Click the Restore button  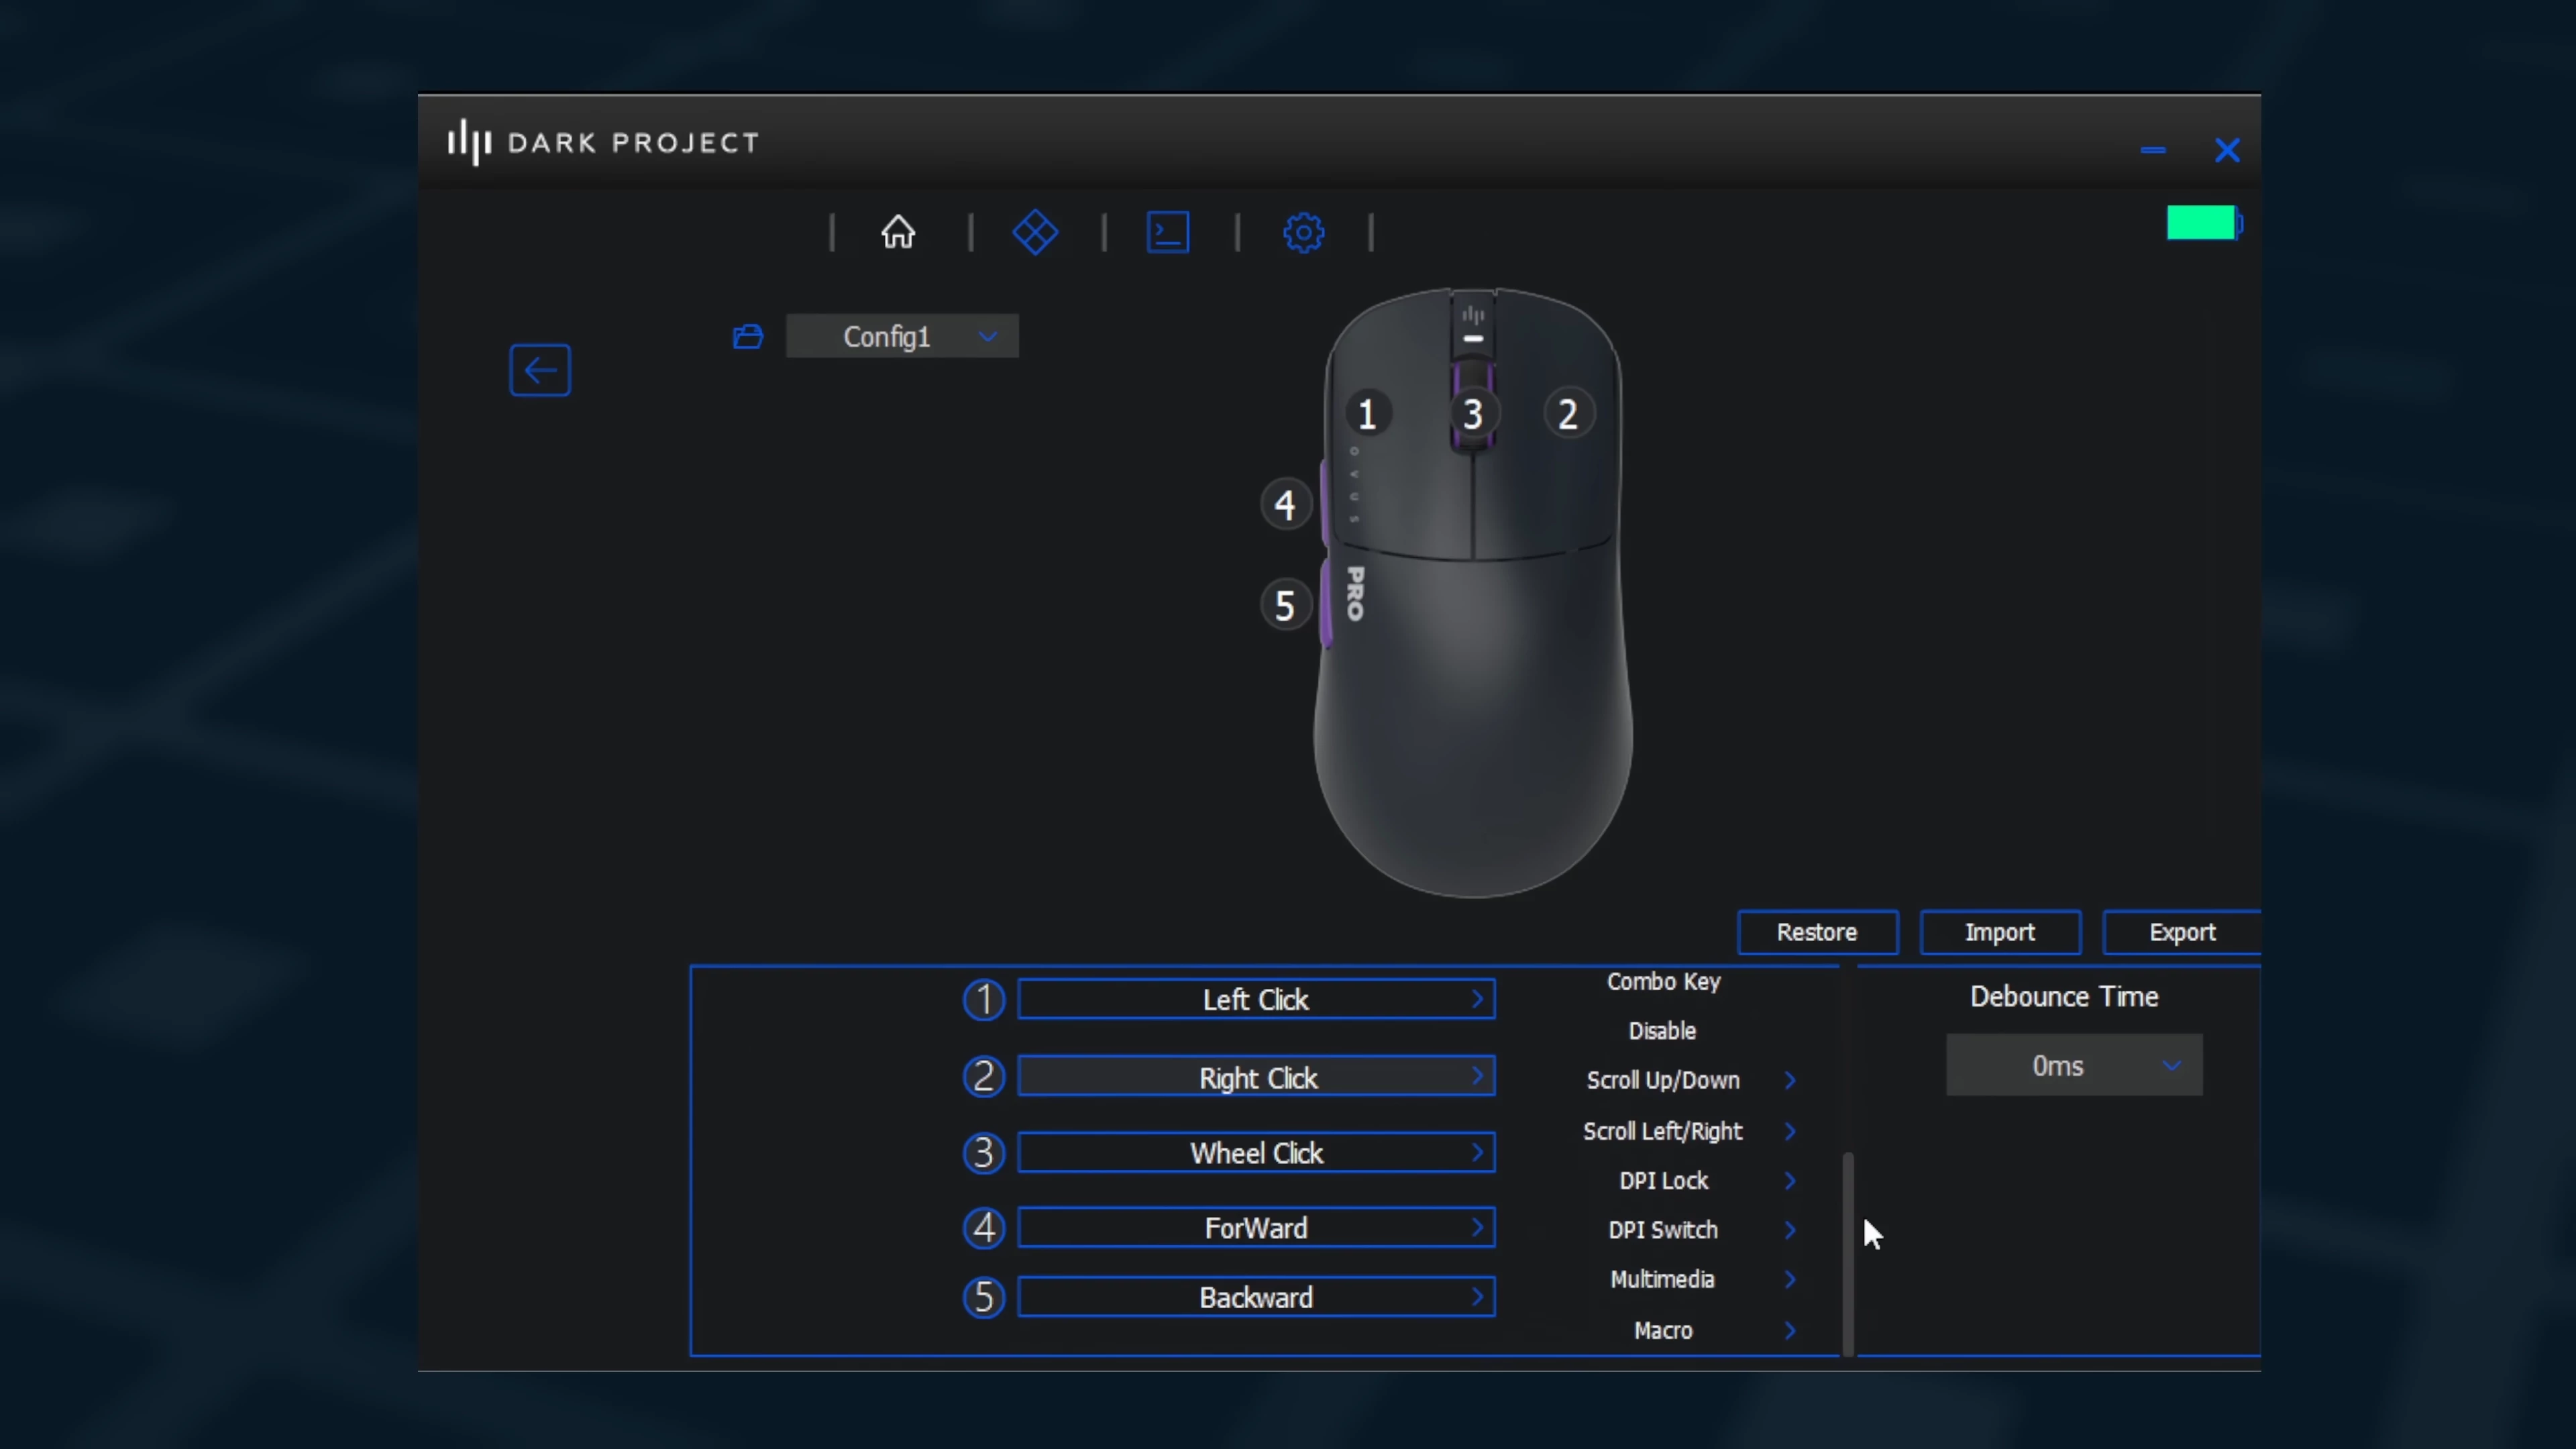point(1817,932)
